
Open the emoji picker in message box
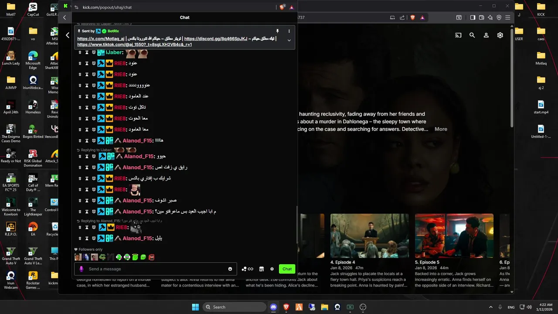pyautogui.click(x=230, y=269)
